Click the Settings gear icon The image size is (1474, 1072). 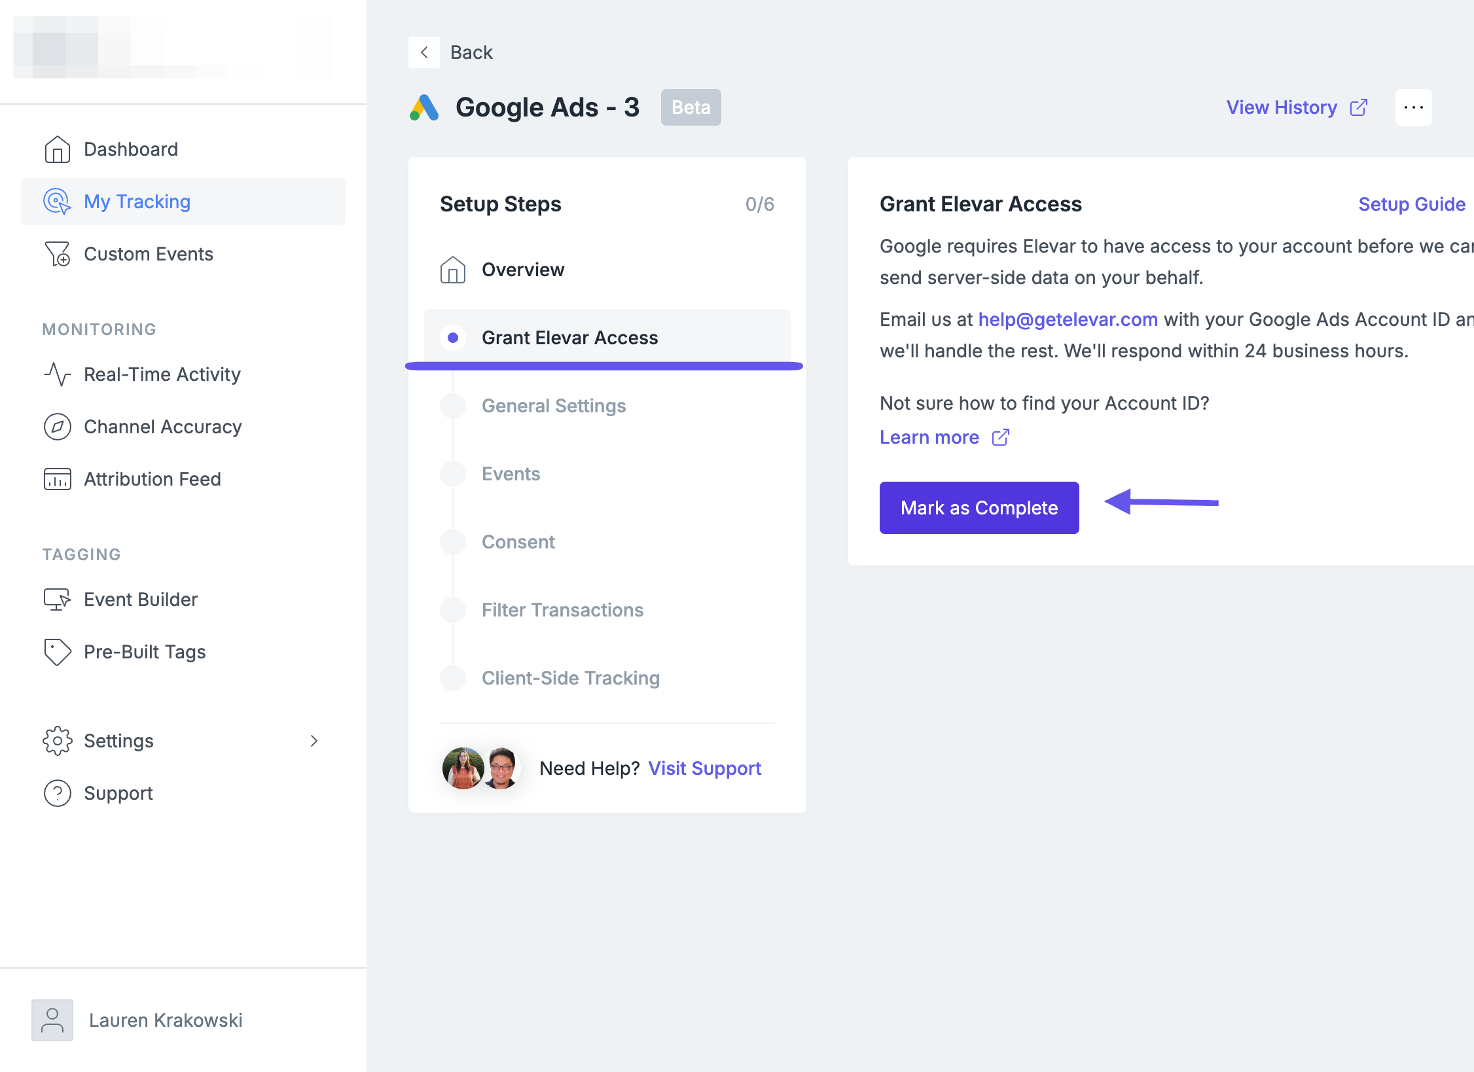tap(58, 741)
